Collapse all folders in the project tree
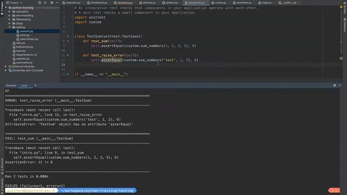The height and width of the screenshot is (195, 347). click(x=46, y=3)
